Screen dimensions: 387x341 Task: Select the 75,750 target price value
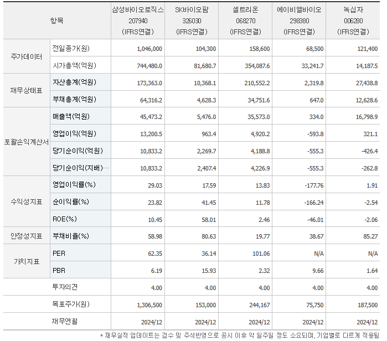315,305
